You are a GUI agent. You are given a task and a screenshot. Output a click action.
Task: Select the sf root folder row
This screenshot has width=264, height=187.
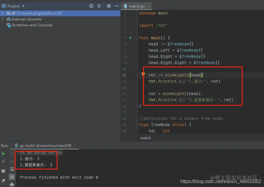click(x=60, y=13)
